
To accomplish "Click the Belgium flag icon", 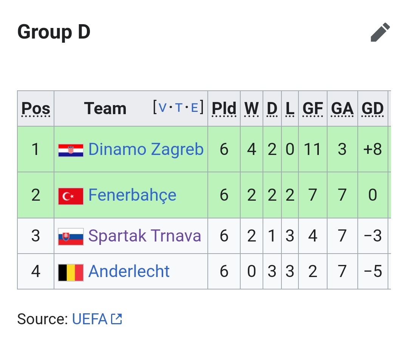I will [71, 272].
